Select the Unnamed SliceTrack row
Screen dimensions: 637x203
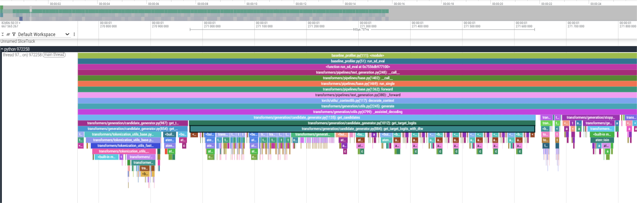coord(18,41)
